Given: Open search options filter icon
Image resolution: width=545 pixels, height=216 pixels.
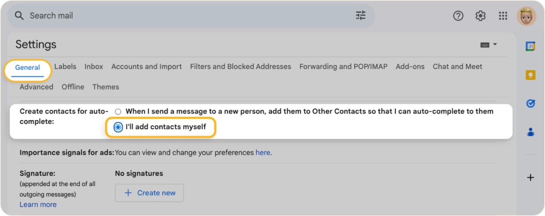Looking at the screenshot, I should (x=360, y=16).
